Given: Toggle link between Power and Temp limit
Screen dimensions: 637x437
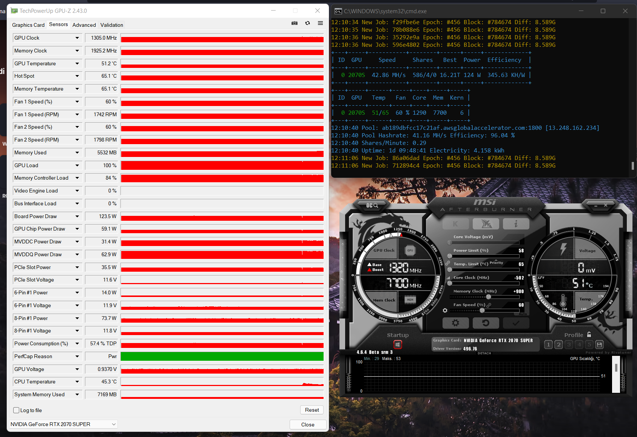Looking at the screenshot, I should point(447,263).
